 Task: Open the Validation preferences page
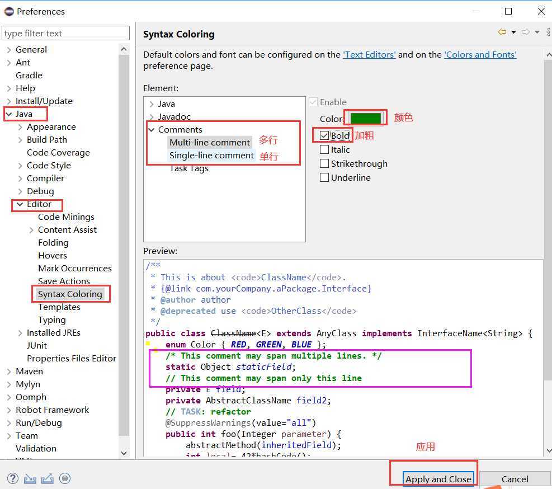coord(36,449)
